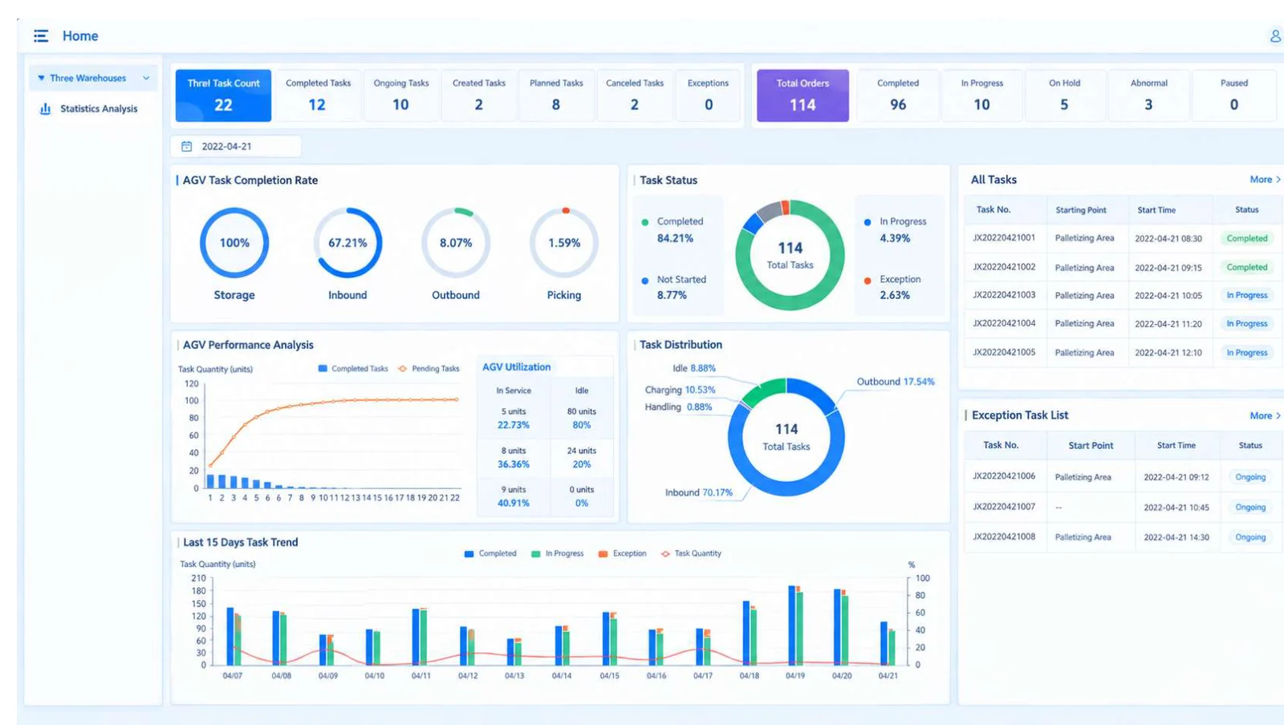Screen dimensions: 1284x725
Task: Expand the Three Warehouses dropdown chevron
Action: coord(146,78)
